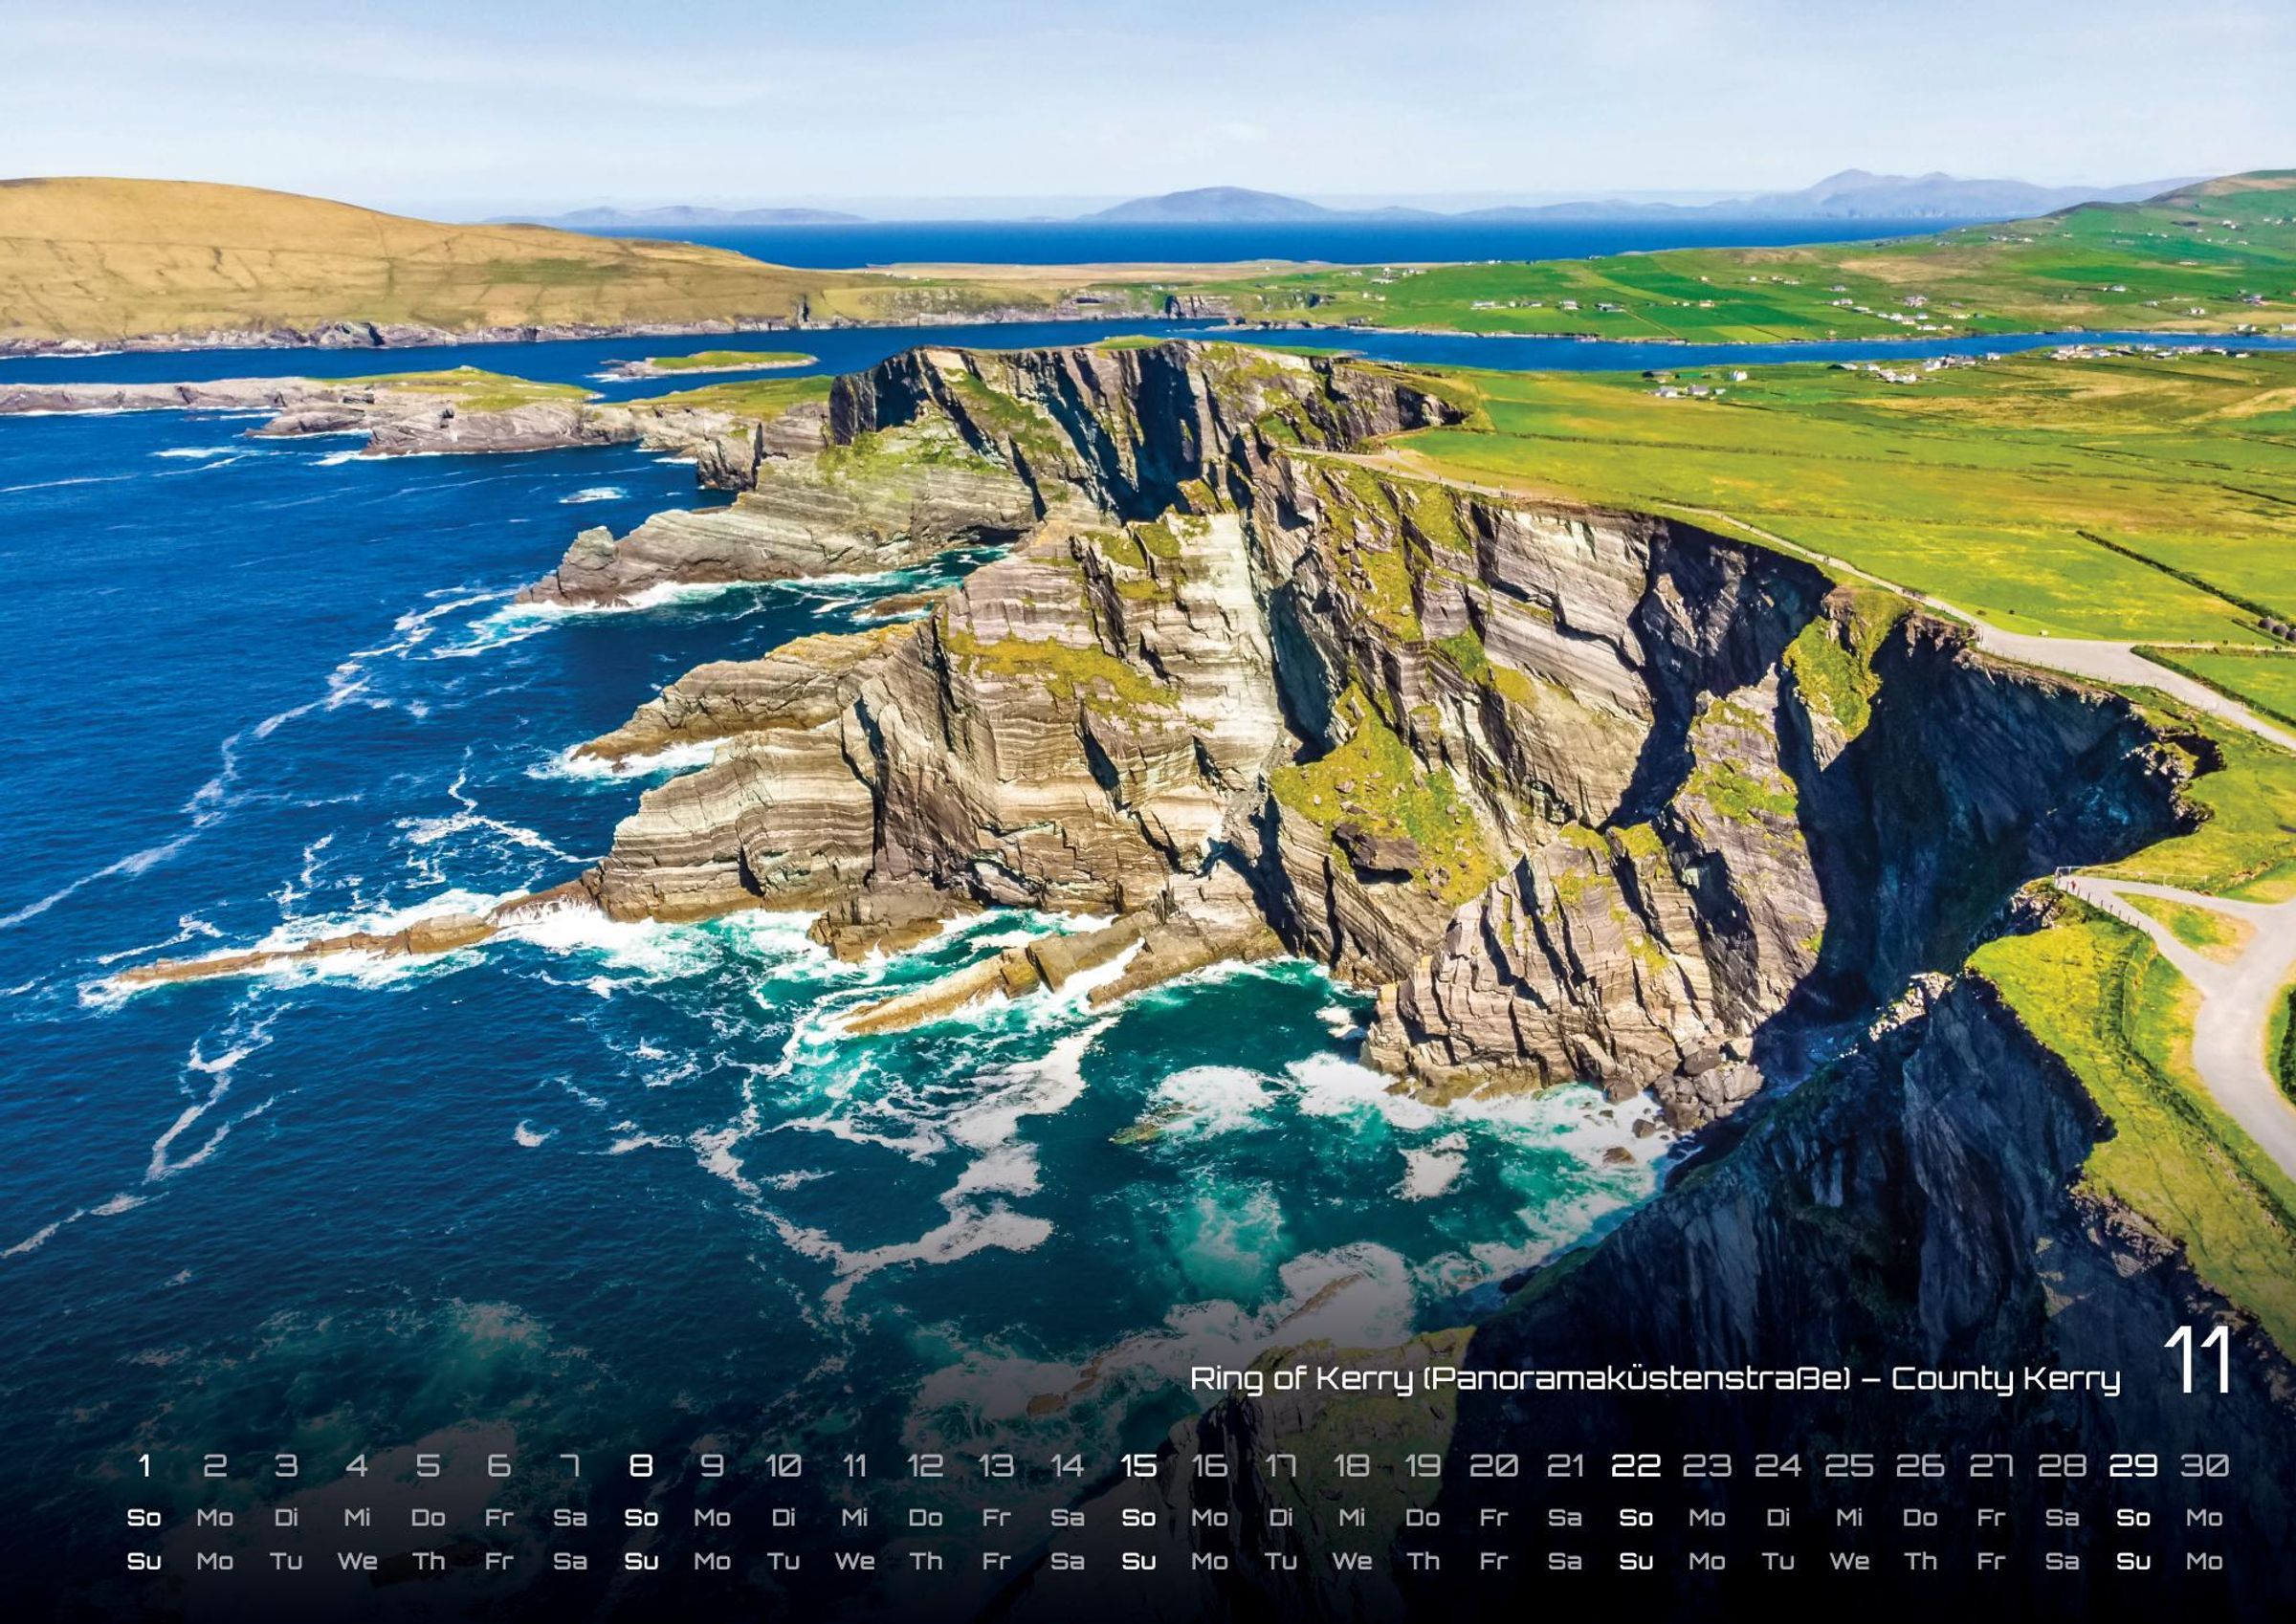Screen dimensions: 2296x1624
Task: Click the large month number 11
Action: click(2198, 1360)
